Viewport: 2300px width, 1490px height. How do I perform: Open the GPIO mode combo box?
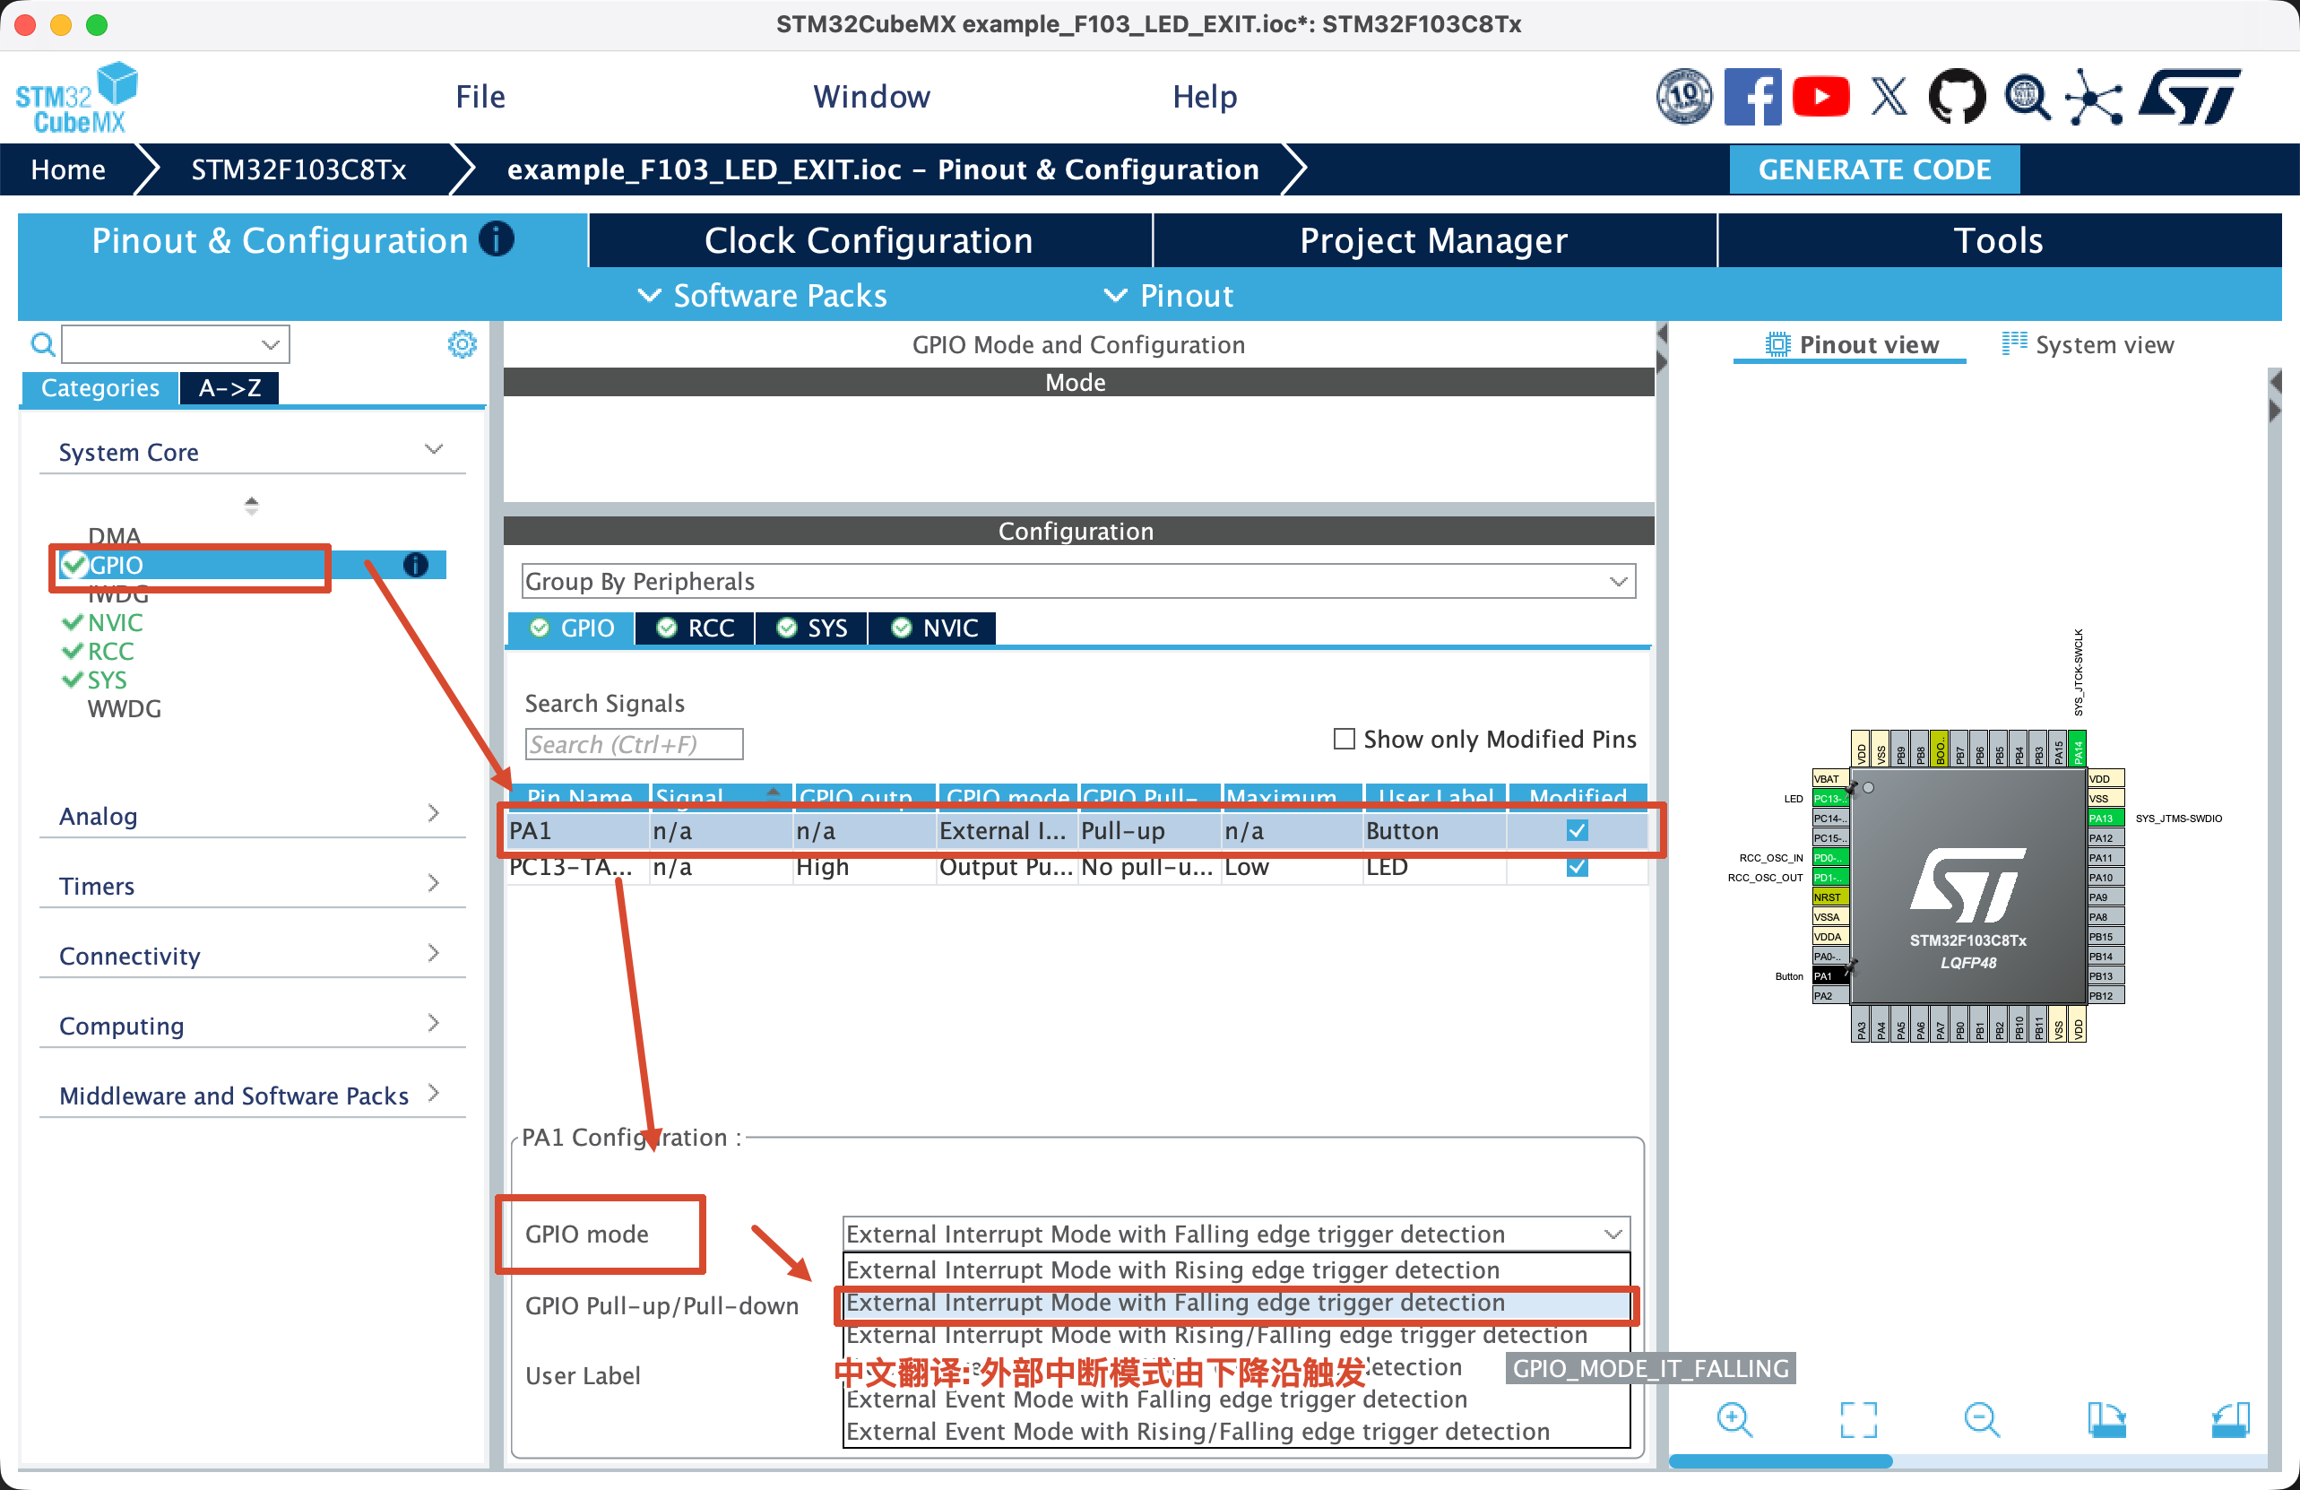(1236, 1233)
